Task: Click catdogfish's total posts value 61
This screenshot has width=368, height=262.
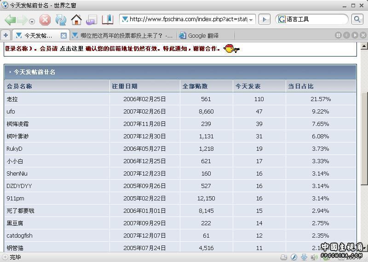Action: coord(206,235)
